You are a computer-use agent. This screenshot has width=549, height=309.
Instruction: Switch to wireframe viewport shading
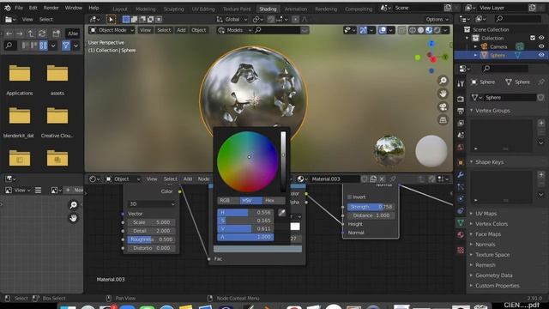pos(413,31)
